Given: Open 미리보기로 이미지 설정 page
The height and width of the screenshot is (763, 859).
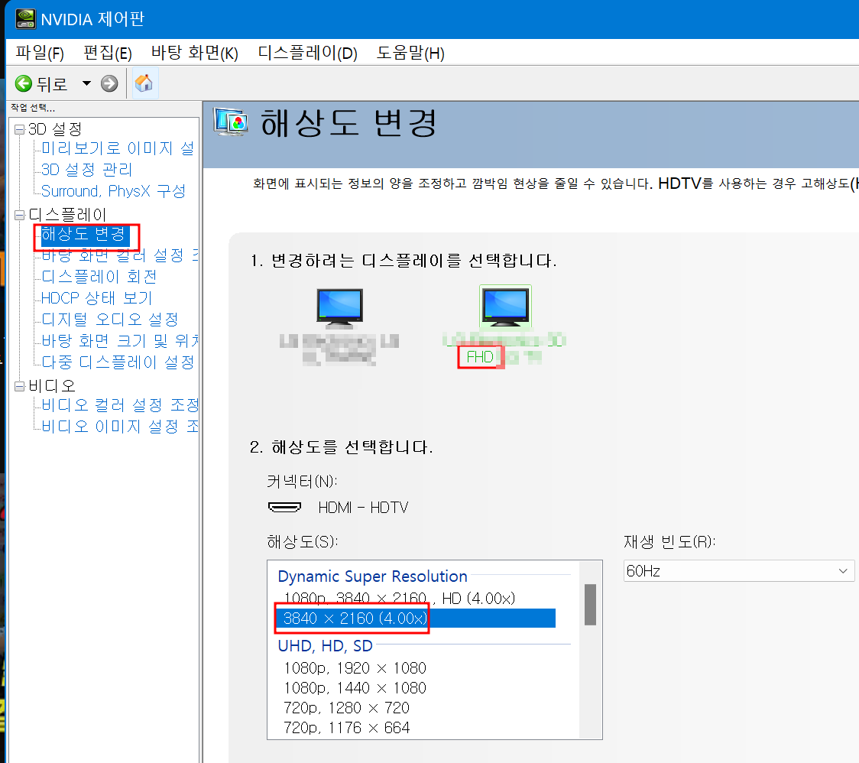Looking at the screenshot, I should (x=118, y=148).
